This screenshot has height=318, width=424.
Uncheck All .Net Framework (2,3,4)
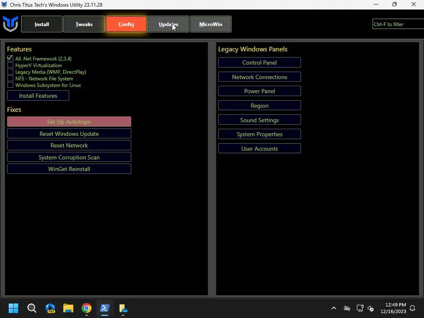(x=10, y=58)
